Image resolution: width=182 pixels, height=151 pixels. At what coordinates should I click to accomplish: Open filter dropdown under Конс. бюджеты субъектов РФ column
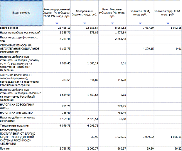click(x=112, y=23)
